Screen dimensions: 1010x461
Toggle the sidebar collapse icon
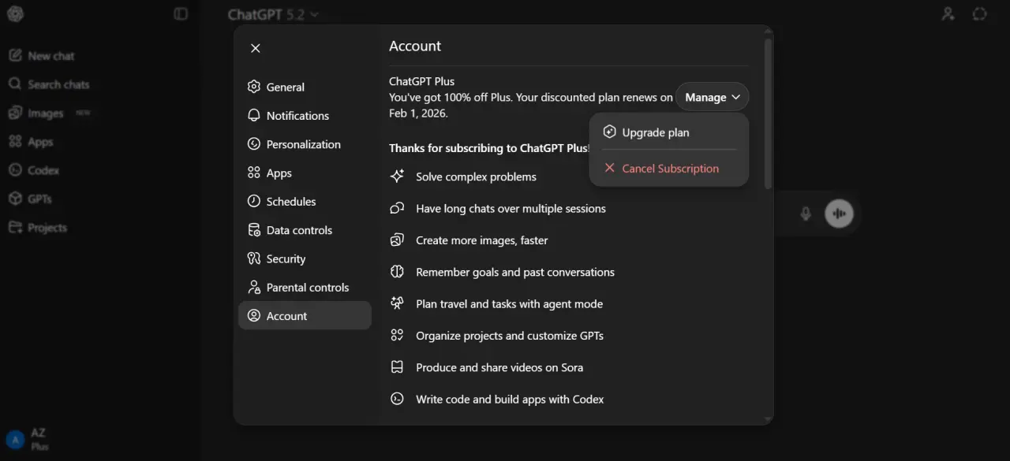pyautogui.click(x=181, y=14)
